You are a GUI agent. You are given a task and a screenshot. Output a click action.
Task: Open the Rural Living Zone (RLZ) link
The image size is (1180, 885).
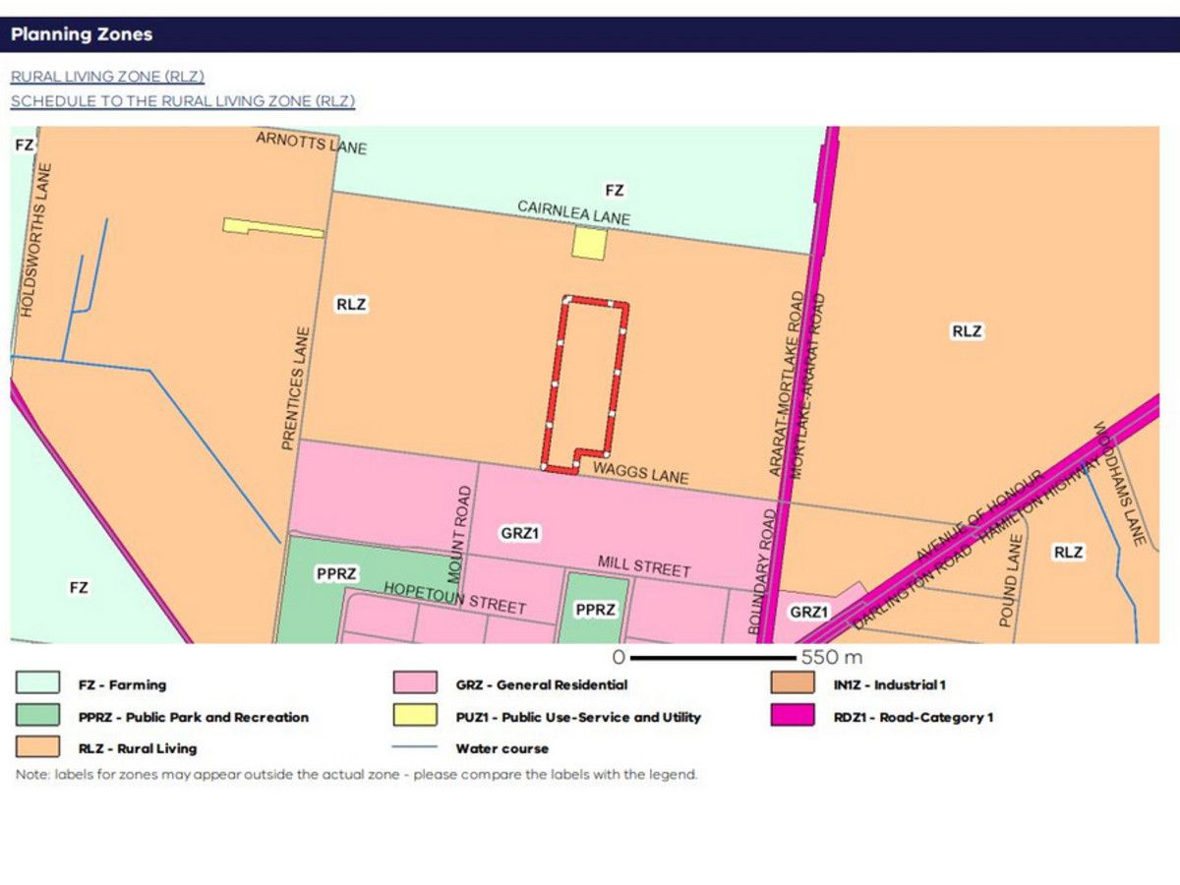tap(107, 77)
